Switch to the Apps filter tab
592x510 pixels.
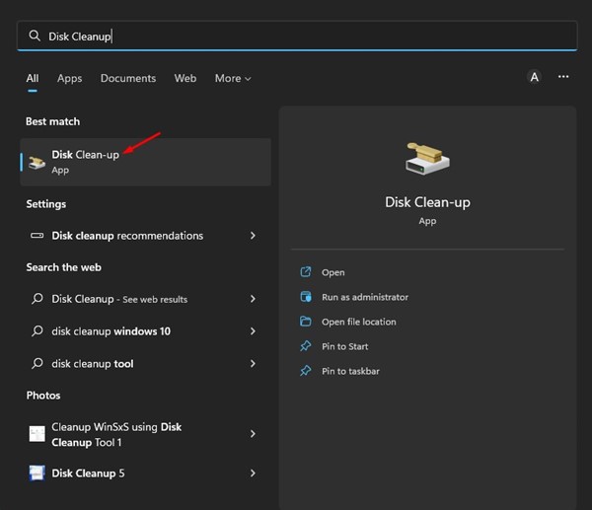click(x=69, y=78)
